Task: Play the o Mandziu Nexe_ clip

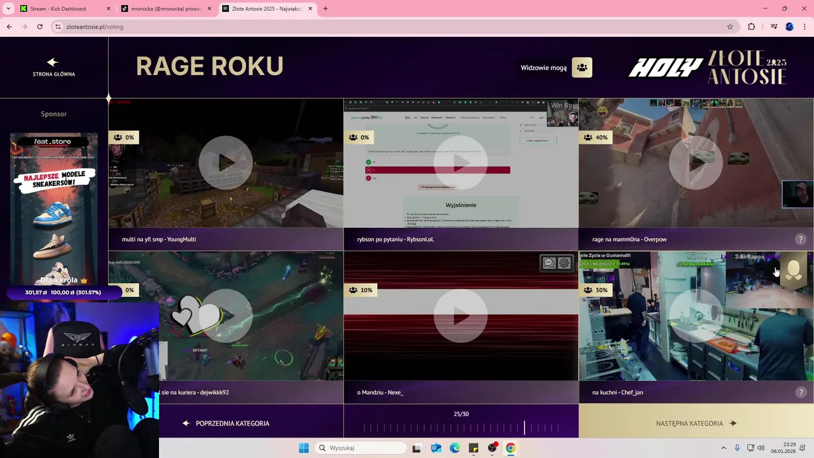Action: click(461, 316)
